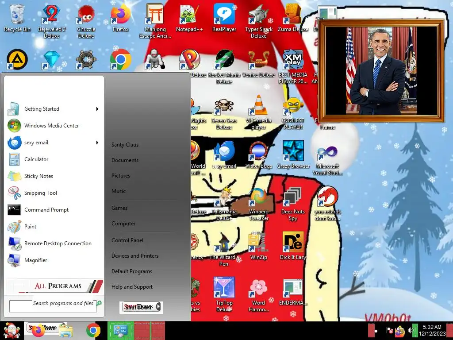Viewport: 453px width, 340px height.
Task: Open the AIMP orange triangle shortcut
Action: click(x=17, y=60)
